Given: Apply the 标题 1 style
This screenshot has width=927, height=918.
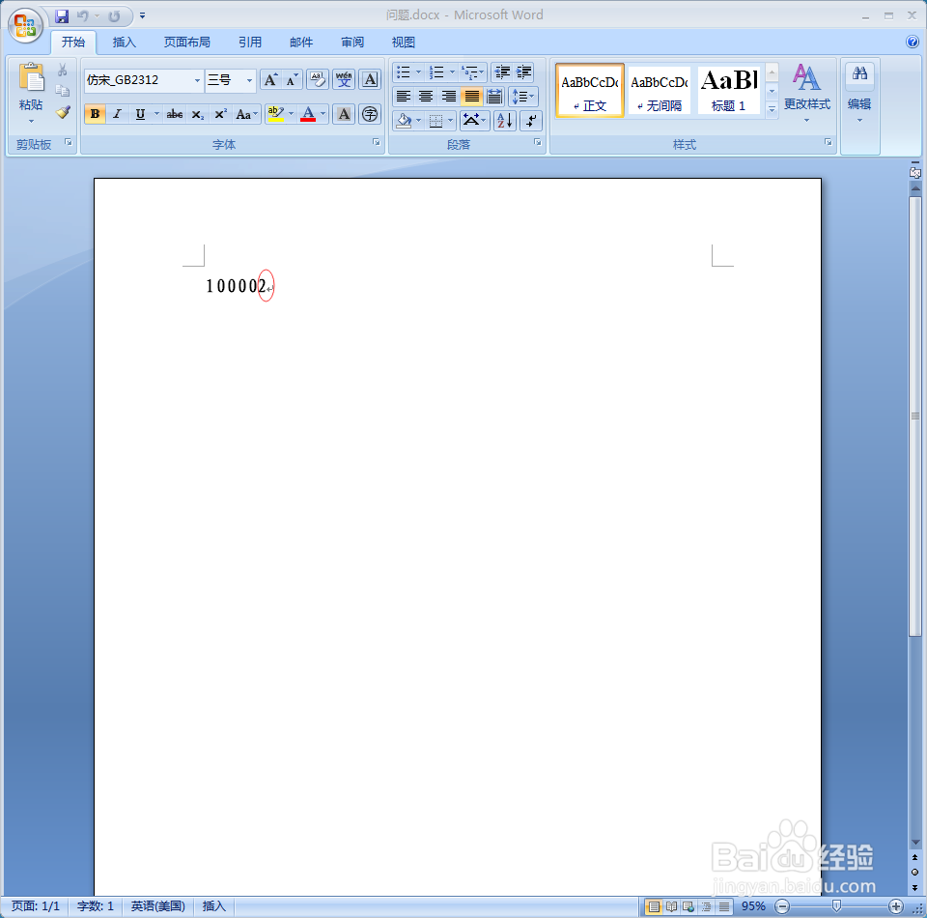Looking at the screenshot, I should (x=728, y=91).
